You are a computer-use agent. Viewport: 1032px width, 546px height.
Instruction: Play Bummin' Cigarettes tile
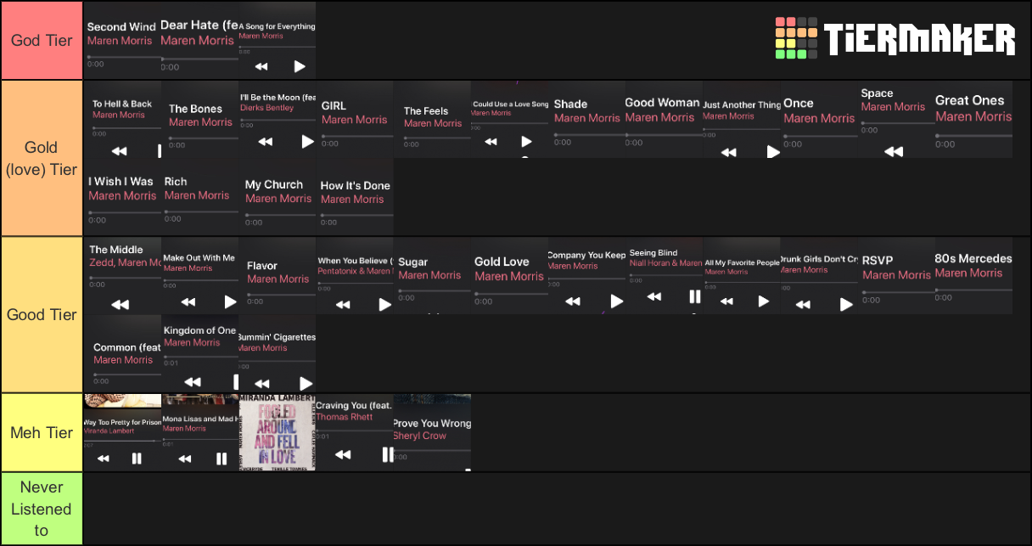point(306,384)
